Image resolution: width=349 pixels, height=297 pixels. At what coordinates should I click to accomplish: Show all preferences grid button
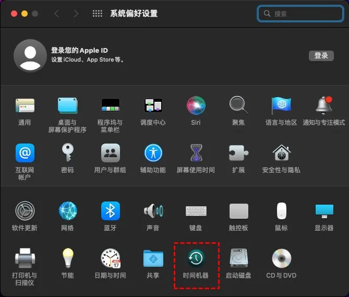97,14
